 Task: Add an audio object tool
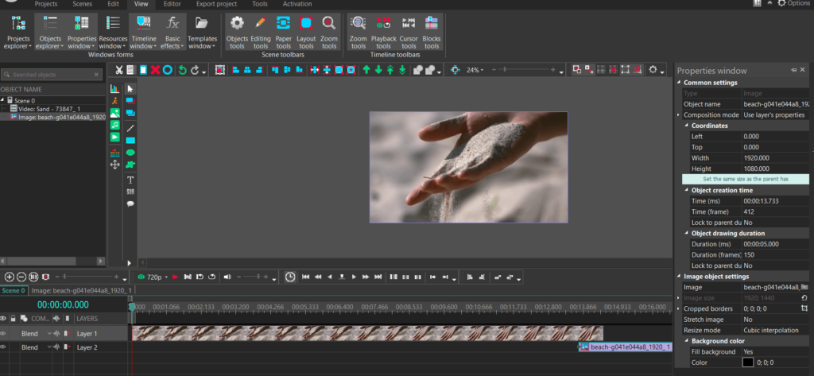pos(114,125)
